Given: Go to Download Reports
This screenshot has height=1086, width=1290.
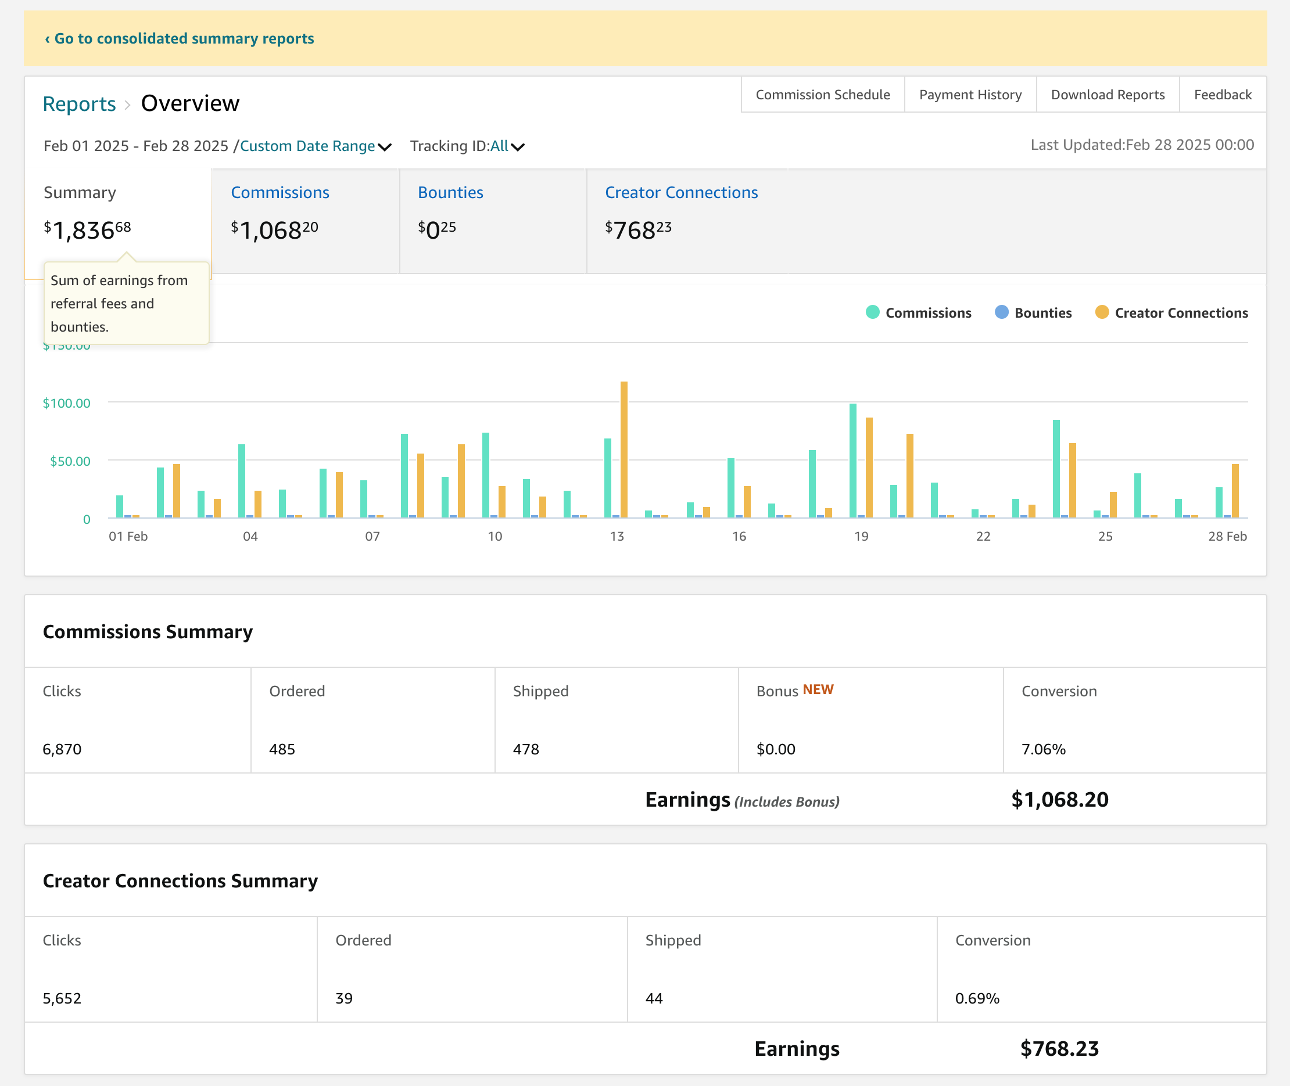Looking at the screenshot, I should (1107, 95).
